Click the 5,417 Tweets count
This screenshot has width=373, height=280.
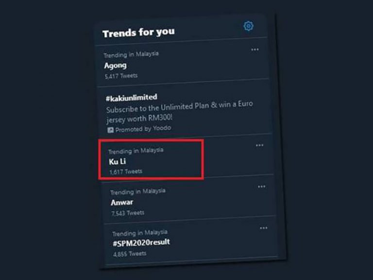click(x=121, y=76)
